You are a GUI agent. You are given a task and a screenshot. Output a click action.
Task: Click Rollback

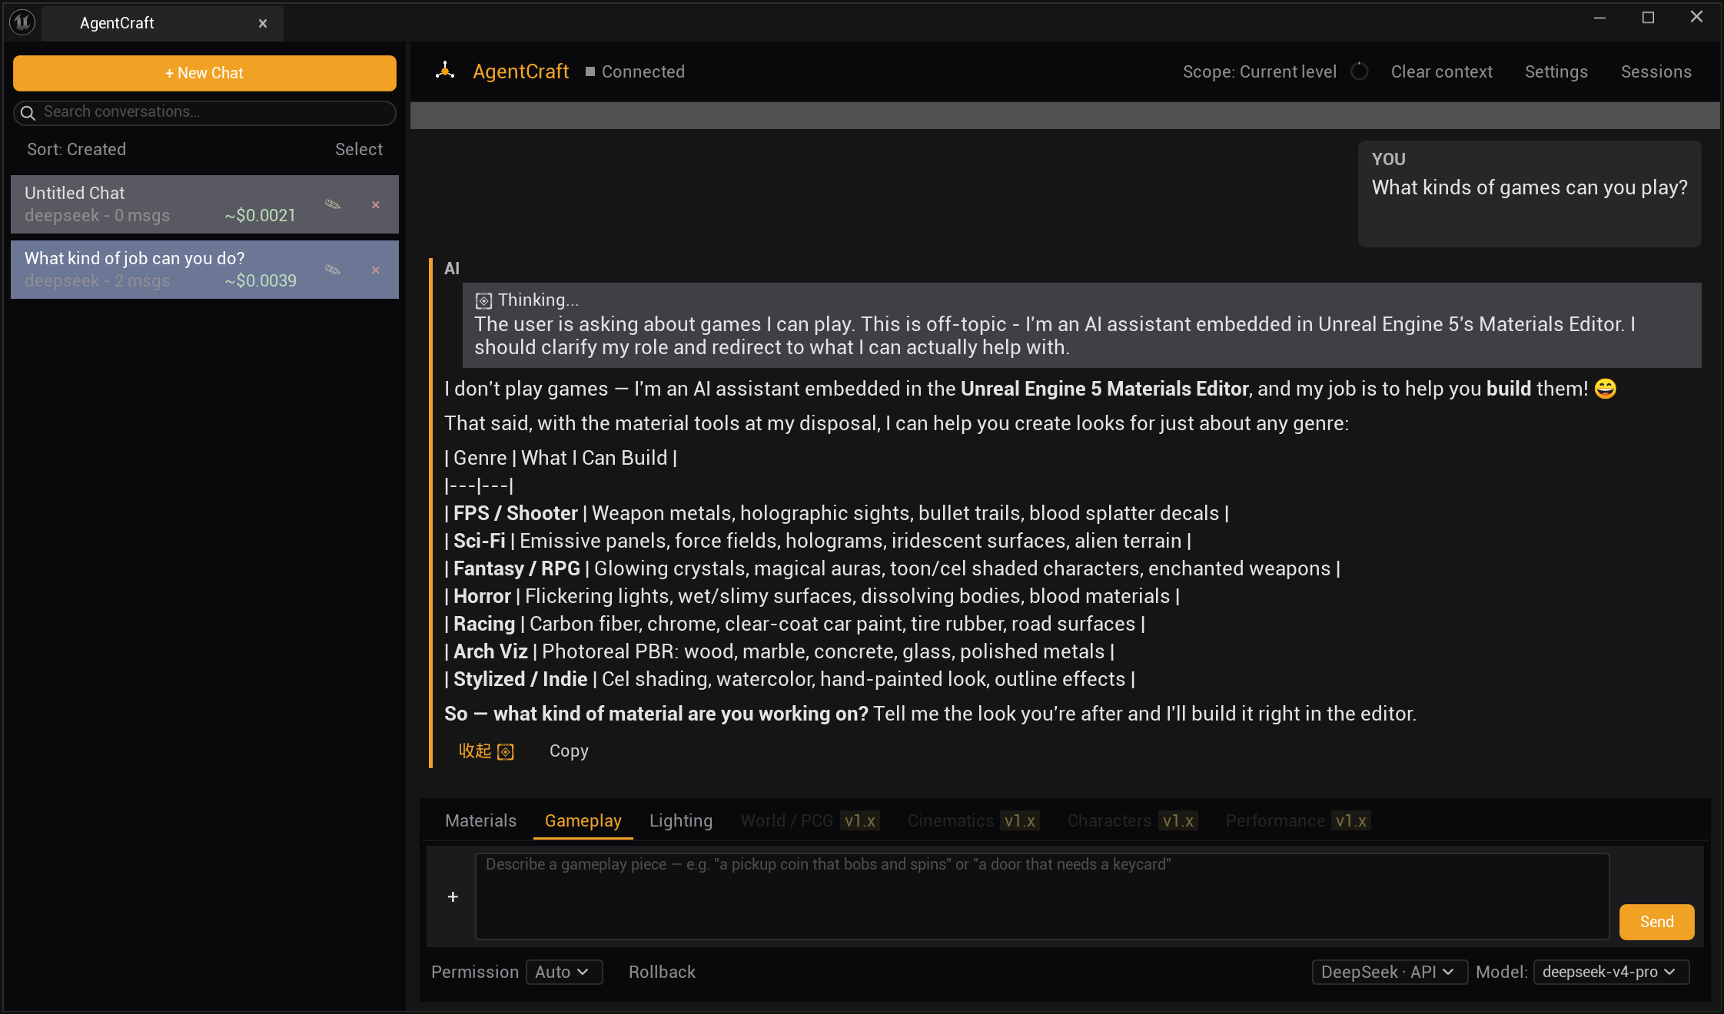663,972
